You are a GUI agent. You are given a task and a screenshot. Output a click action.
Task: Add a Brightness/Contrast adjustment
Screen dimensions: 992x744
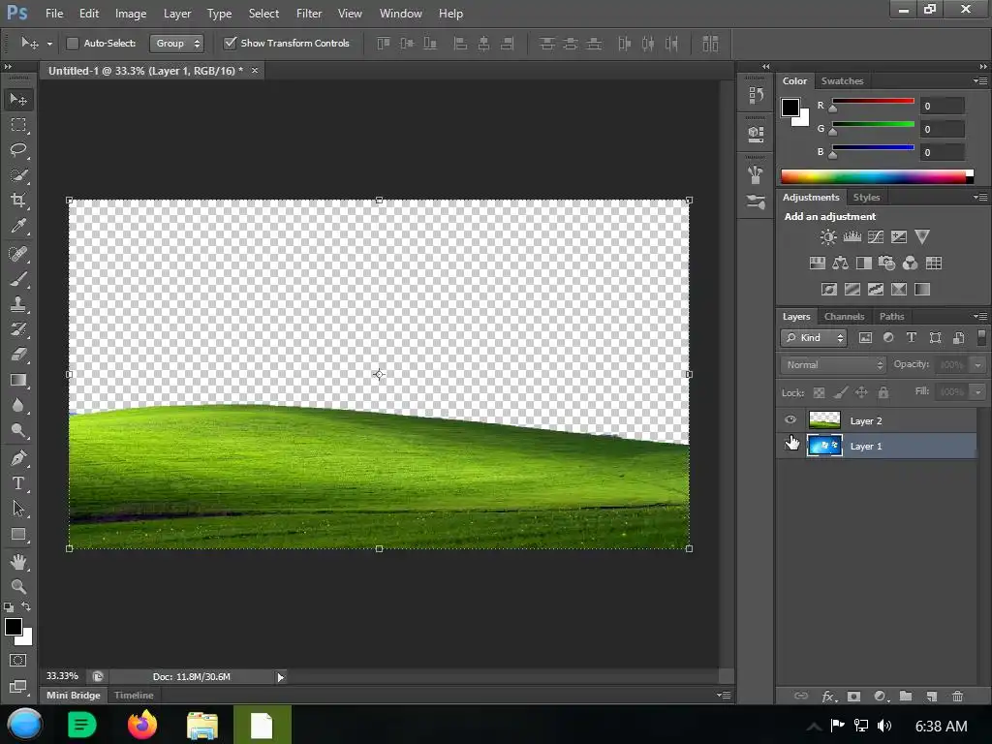coord(827,236)
